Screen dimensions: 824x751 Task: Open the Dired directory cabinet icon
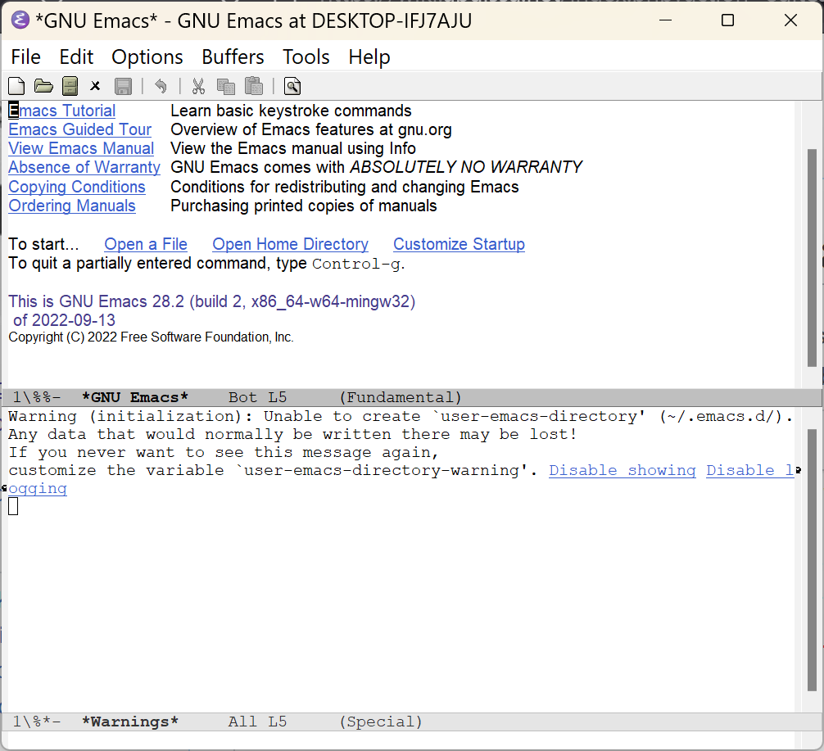coord(70,86)
